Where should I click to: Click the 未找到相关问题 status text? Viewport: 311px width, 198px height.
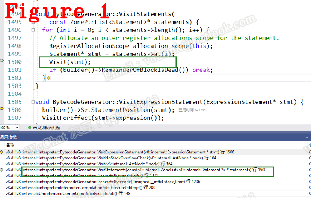coord(47,128)
